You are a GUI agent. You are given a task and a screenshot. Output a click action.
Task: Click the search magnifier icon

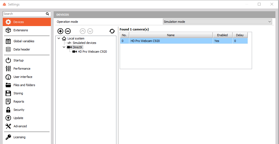click(47, 14)
